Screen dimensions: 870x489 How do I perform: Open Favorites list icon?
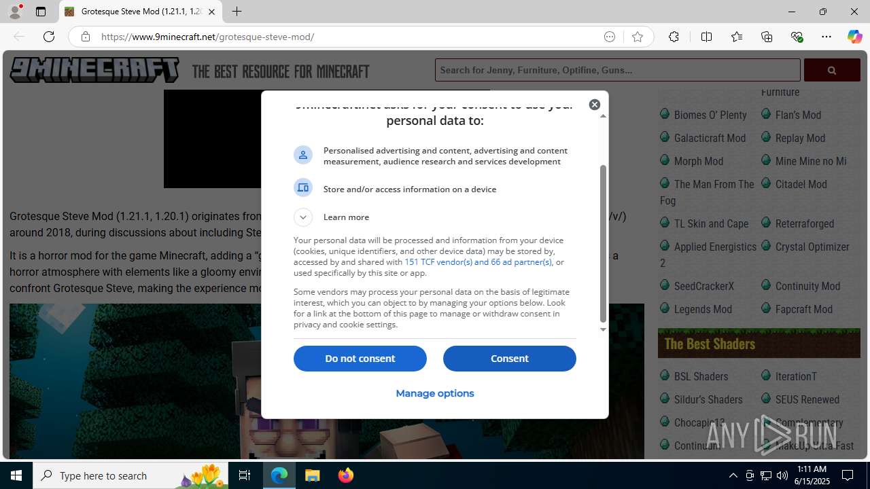tap(737, 37)
